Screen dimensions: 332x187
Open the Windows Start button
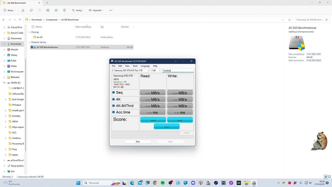coord(78,183)
